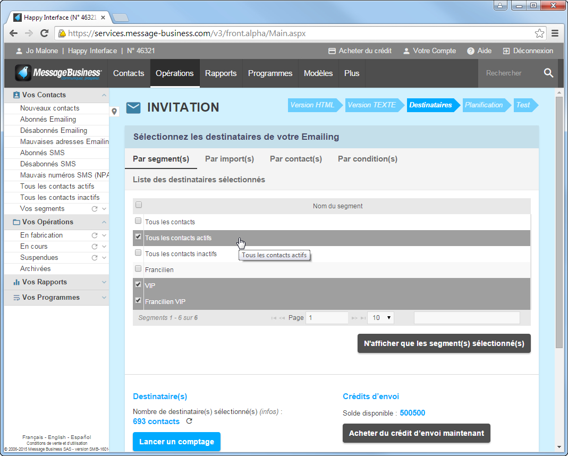Click the location pin icon near the sidebar
Viewport: 568px width, 456px height.
[x=114, y=112]
